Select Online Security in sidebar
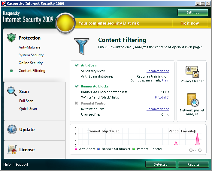This screenshot has width=212, height=171. tap(31, 63)
